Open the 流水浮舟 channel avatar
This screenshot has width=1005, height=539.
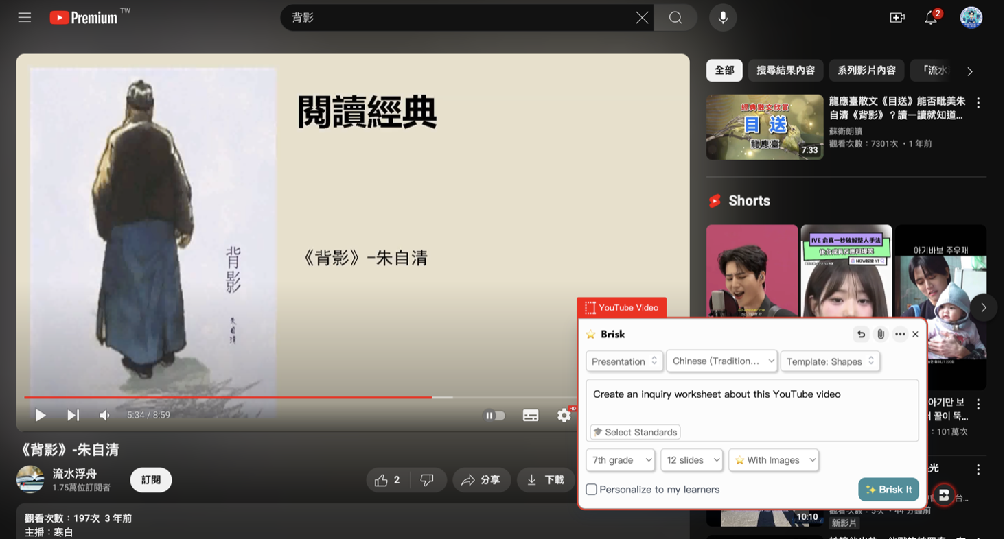point(30,479)
